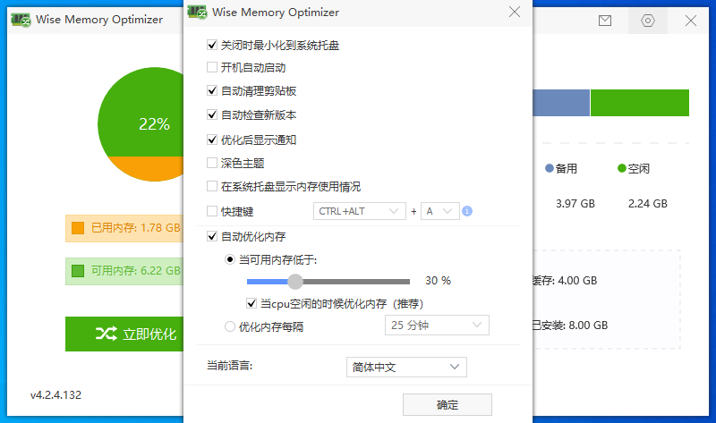Select 当可用内存低于 radio button

click(x=230, y=259)
